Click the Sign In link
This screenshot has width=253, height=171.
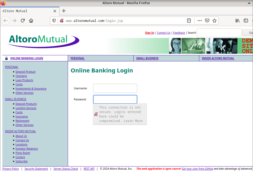coord(150,33)
